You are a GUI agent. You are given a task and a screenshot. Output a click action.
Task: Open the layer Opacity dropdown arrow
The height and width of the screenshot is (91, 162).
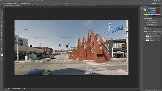pos(160,31)
